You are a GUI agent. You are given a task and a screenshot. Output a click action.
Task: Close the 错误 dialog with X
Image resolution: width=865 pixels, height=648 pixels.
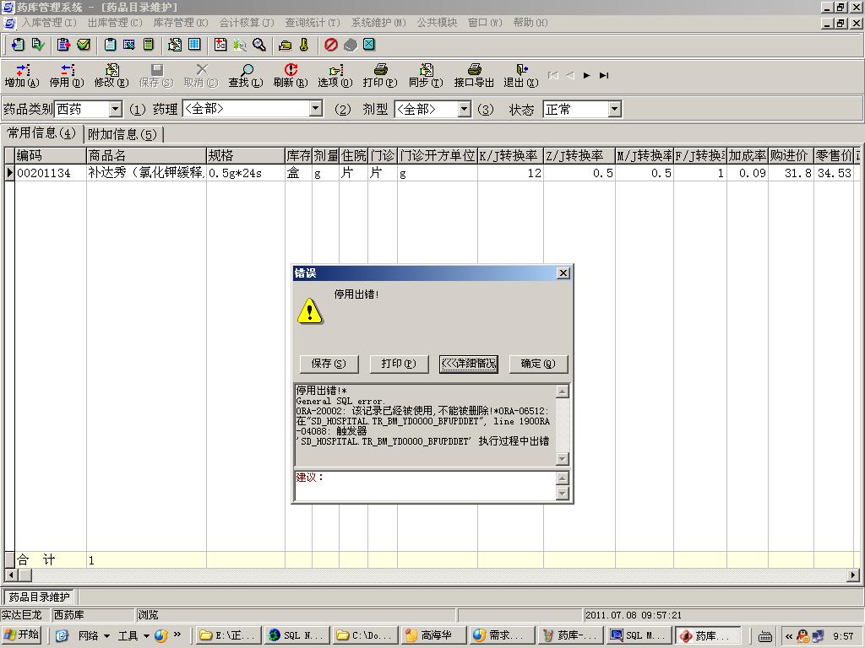563,273
